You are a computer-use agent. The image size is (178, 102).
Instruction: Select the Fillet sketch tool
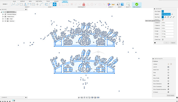coord(51,4)
